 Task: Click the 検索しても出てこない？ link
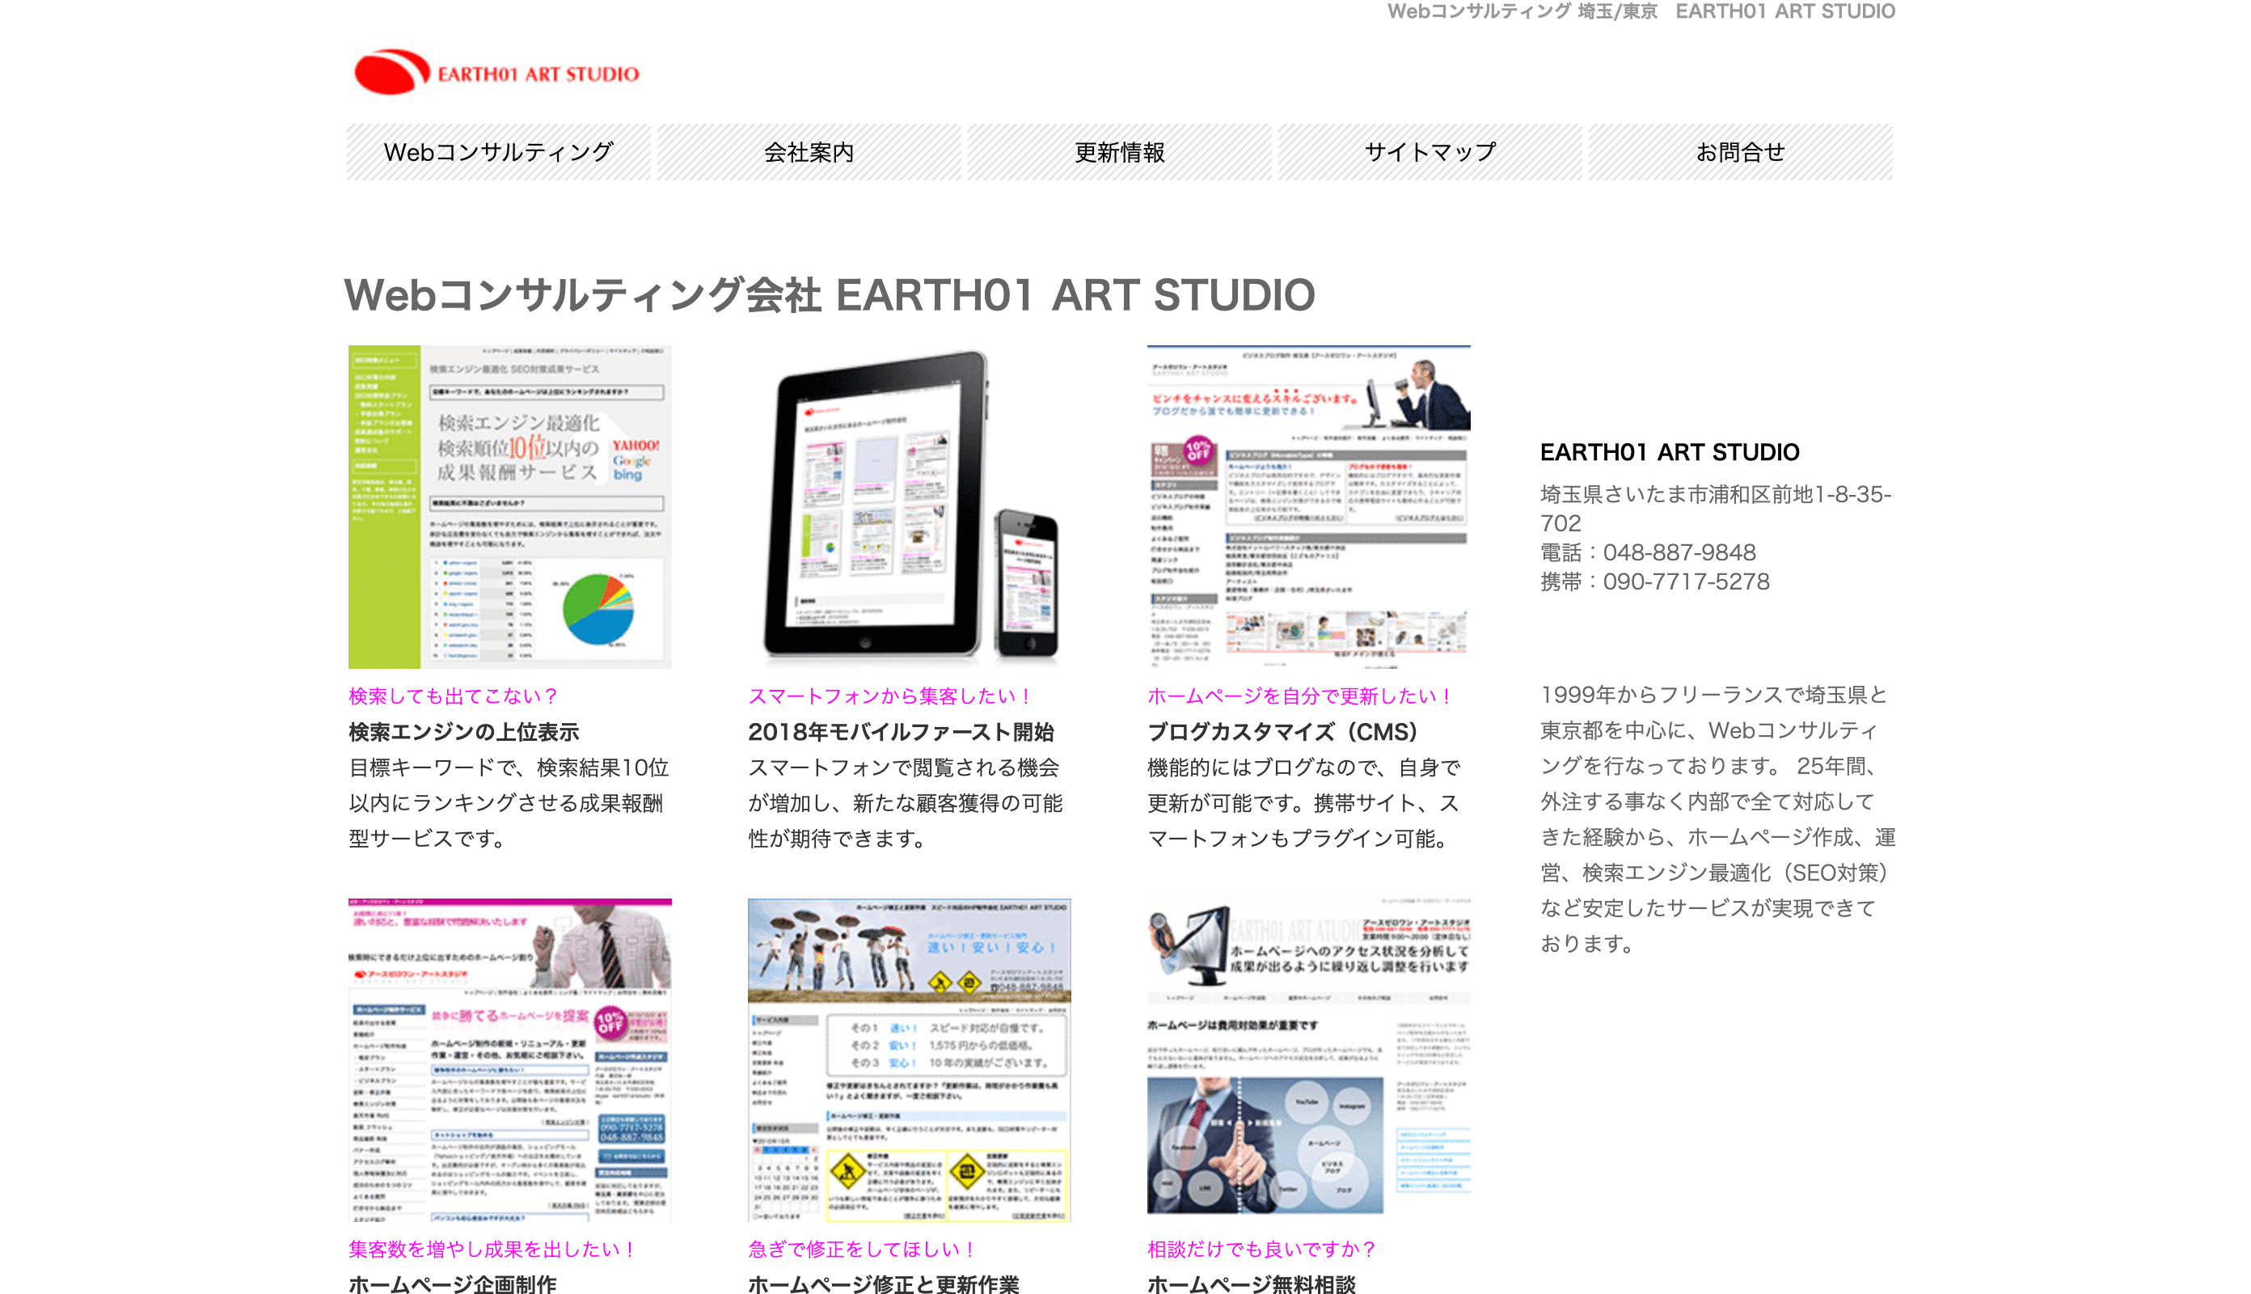point(453,696)
